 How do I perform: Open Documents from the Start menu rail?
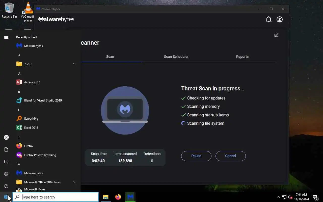(x=6, y=149)
